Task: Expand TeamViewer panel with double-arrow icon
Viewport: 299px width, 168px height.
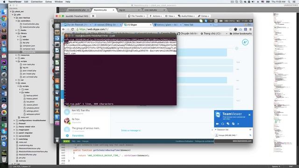Action: [238, 124]
